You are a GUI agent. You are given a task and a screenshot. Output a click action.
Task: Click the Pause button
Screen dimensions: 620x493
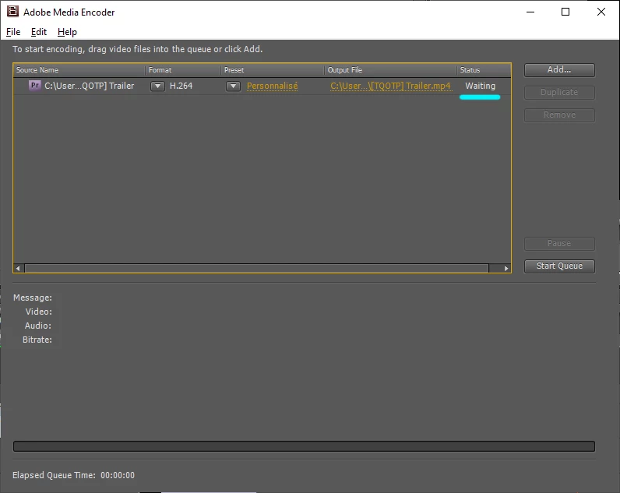[559, 244]
